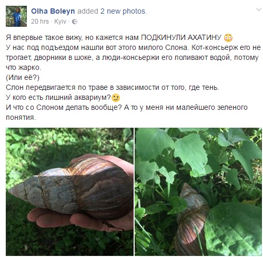The image size is (263, 257).
Task: Click the '20 hrs' timestamp
Action: (x=40, y=22)
